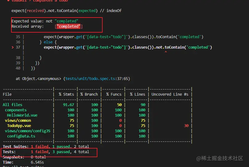Click the 'Test Suites:' summary label
Viewport: 249px width, 167px height.
pyautogui.click(x=15, y=146)
